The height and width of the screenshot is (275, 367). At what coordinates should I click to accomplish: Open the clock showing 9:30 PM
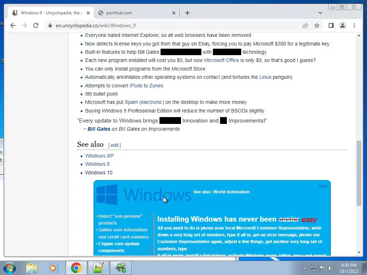349,268
